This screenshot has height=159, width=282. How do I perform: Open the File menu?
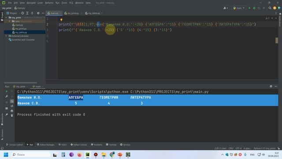pyautogui.click(x=10, y=3)
